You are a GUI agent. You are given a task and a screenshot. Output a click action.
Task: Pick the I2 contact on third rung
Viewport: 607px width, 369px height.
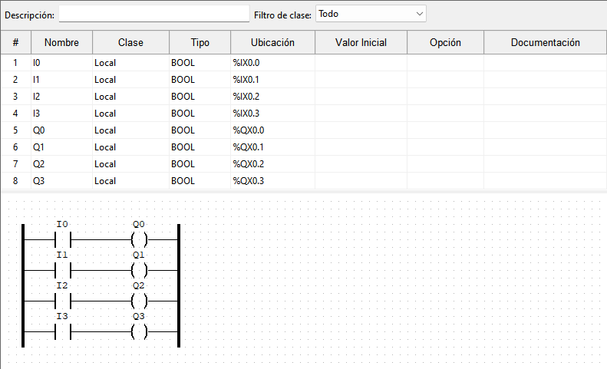coord(63,301)
